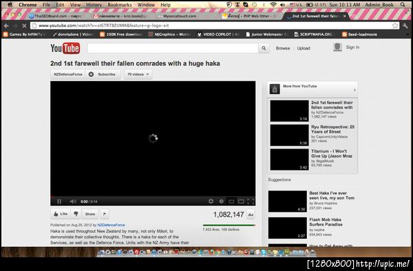The image size is (413, 271).
Task: Click the More from YouTube home icon
Action: click(275, 89)
